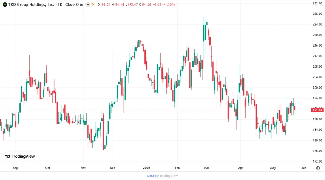Open the Data link in footer
Screen dimensions: 325x180
[151, 176]
